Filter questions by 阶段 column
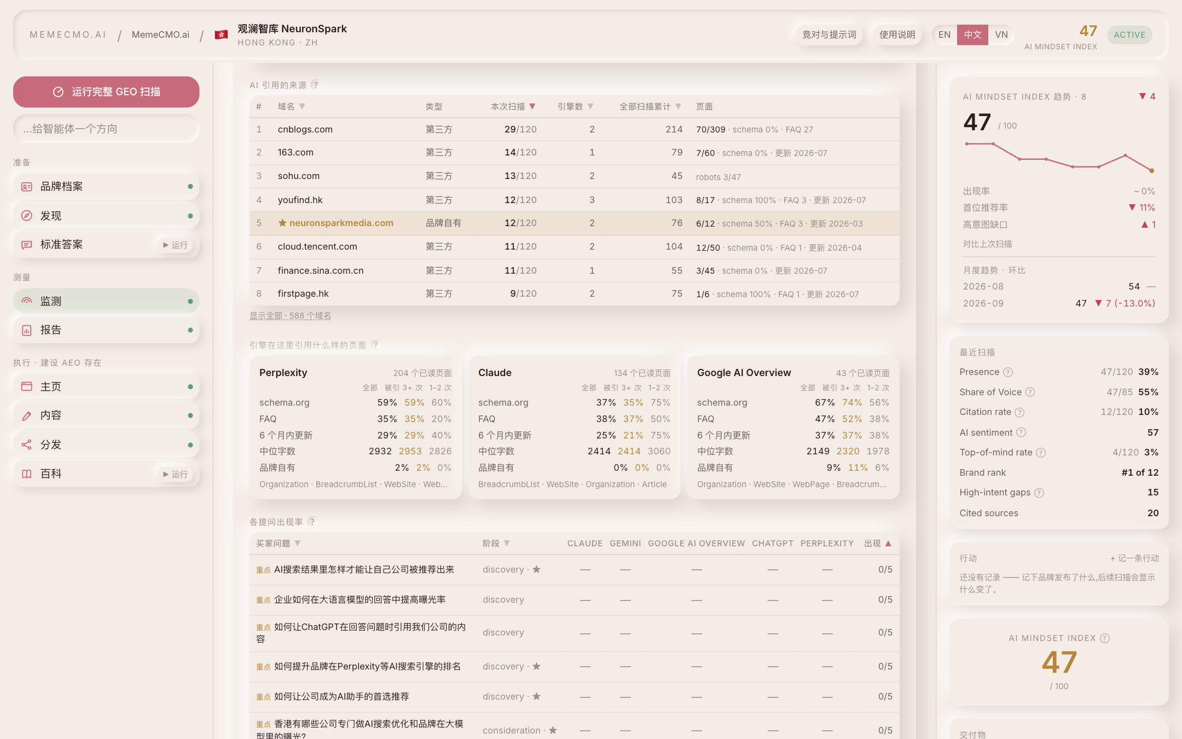Image resolution: width=1182 pixels, height=739 pixels. pos(496,544)
